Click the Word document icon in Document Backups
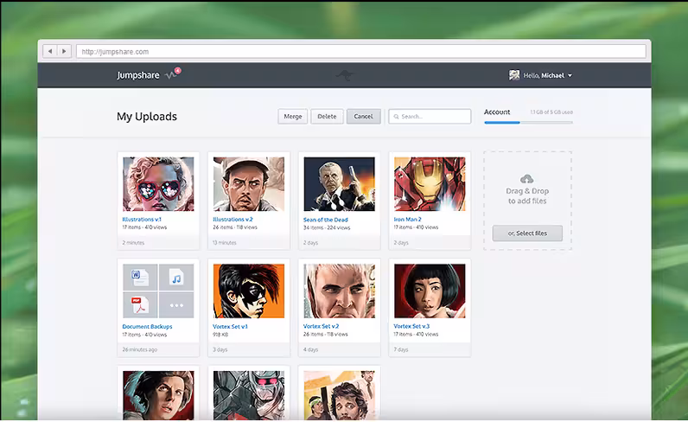The height and width of the screenshot is (422, 688). click(140, 277)
